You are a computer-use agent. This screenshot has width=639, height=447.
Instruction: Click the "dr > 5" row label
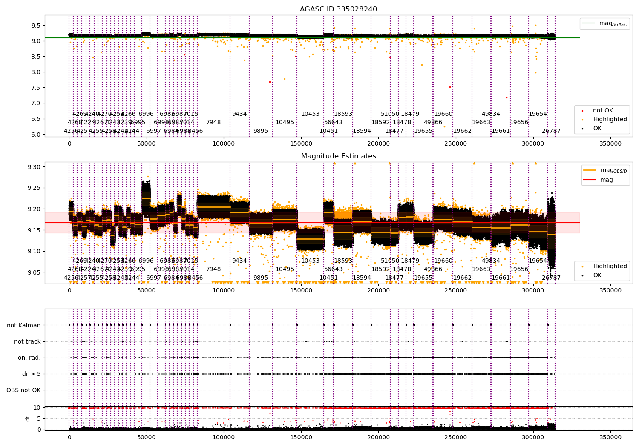pos(32,374)
